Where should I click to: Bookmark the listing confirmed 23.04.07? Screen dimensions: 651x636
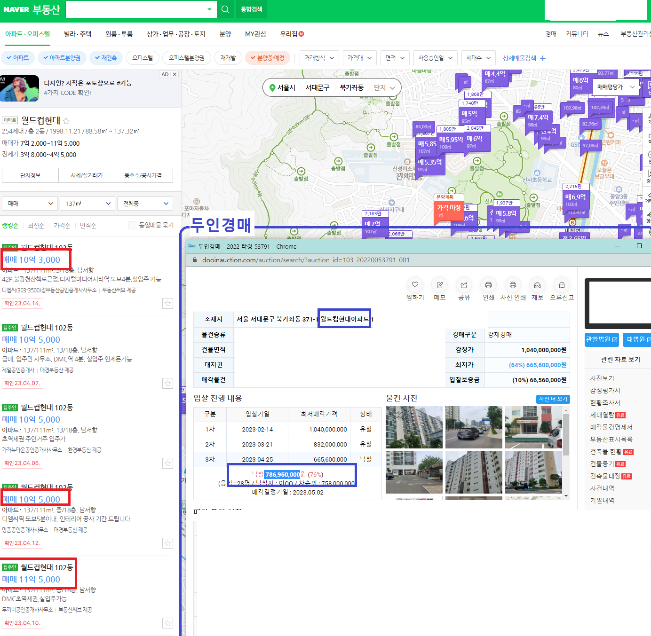pyautogui.click(x=168, y=383)
